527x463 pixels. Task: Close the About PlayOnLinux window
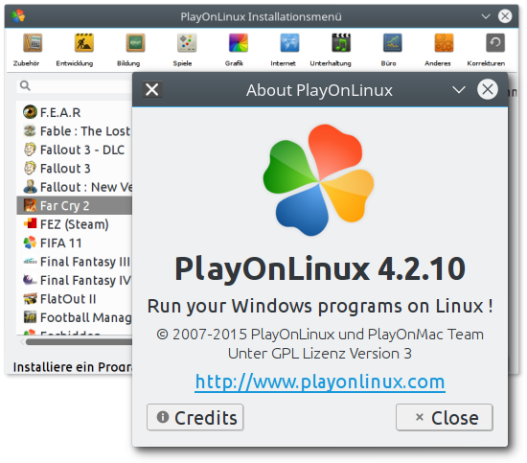click(488, 89)
